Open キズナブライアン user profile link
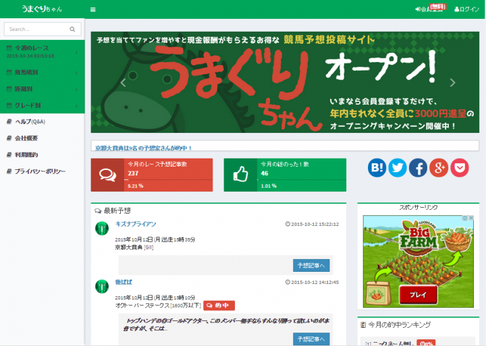Screen dimensions: 486x346 tap(136, 224)
